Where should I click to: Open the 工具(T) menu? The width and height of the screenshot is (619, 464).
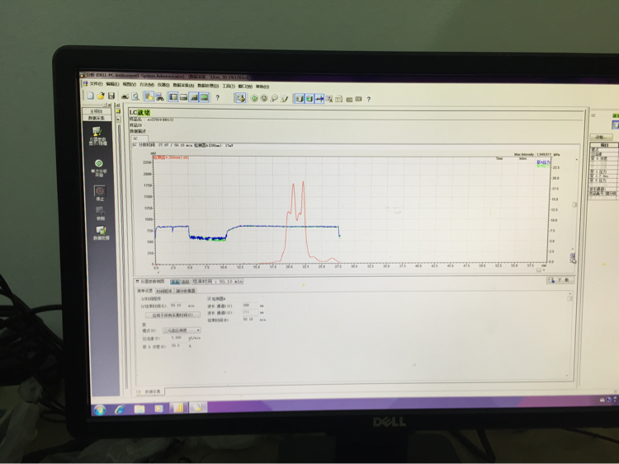pos(229,86)
